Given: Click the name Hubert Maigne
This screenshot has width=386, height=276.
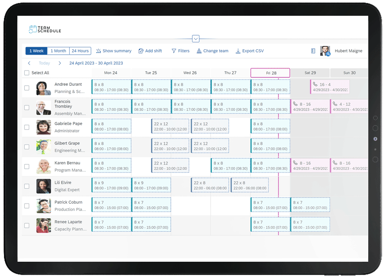Looking at the screenshot, I should coord(348,51).
